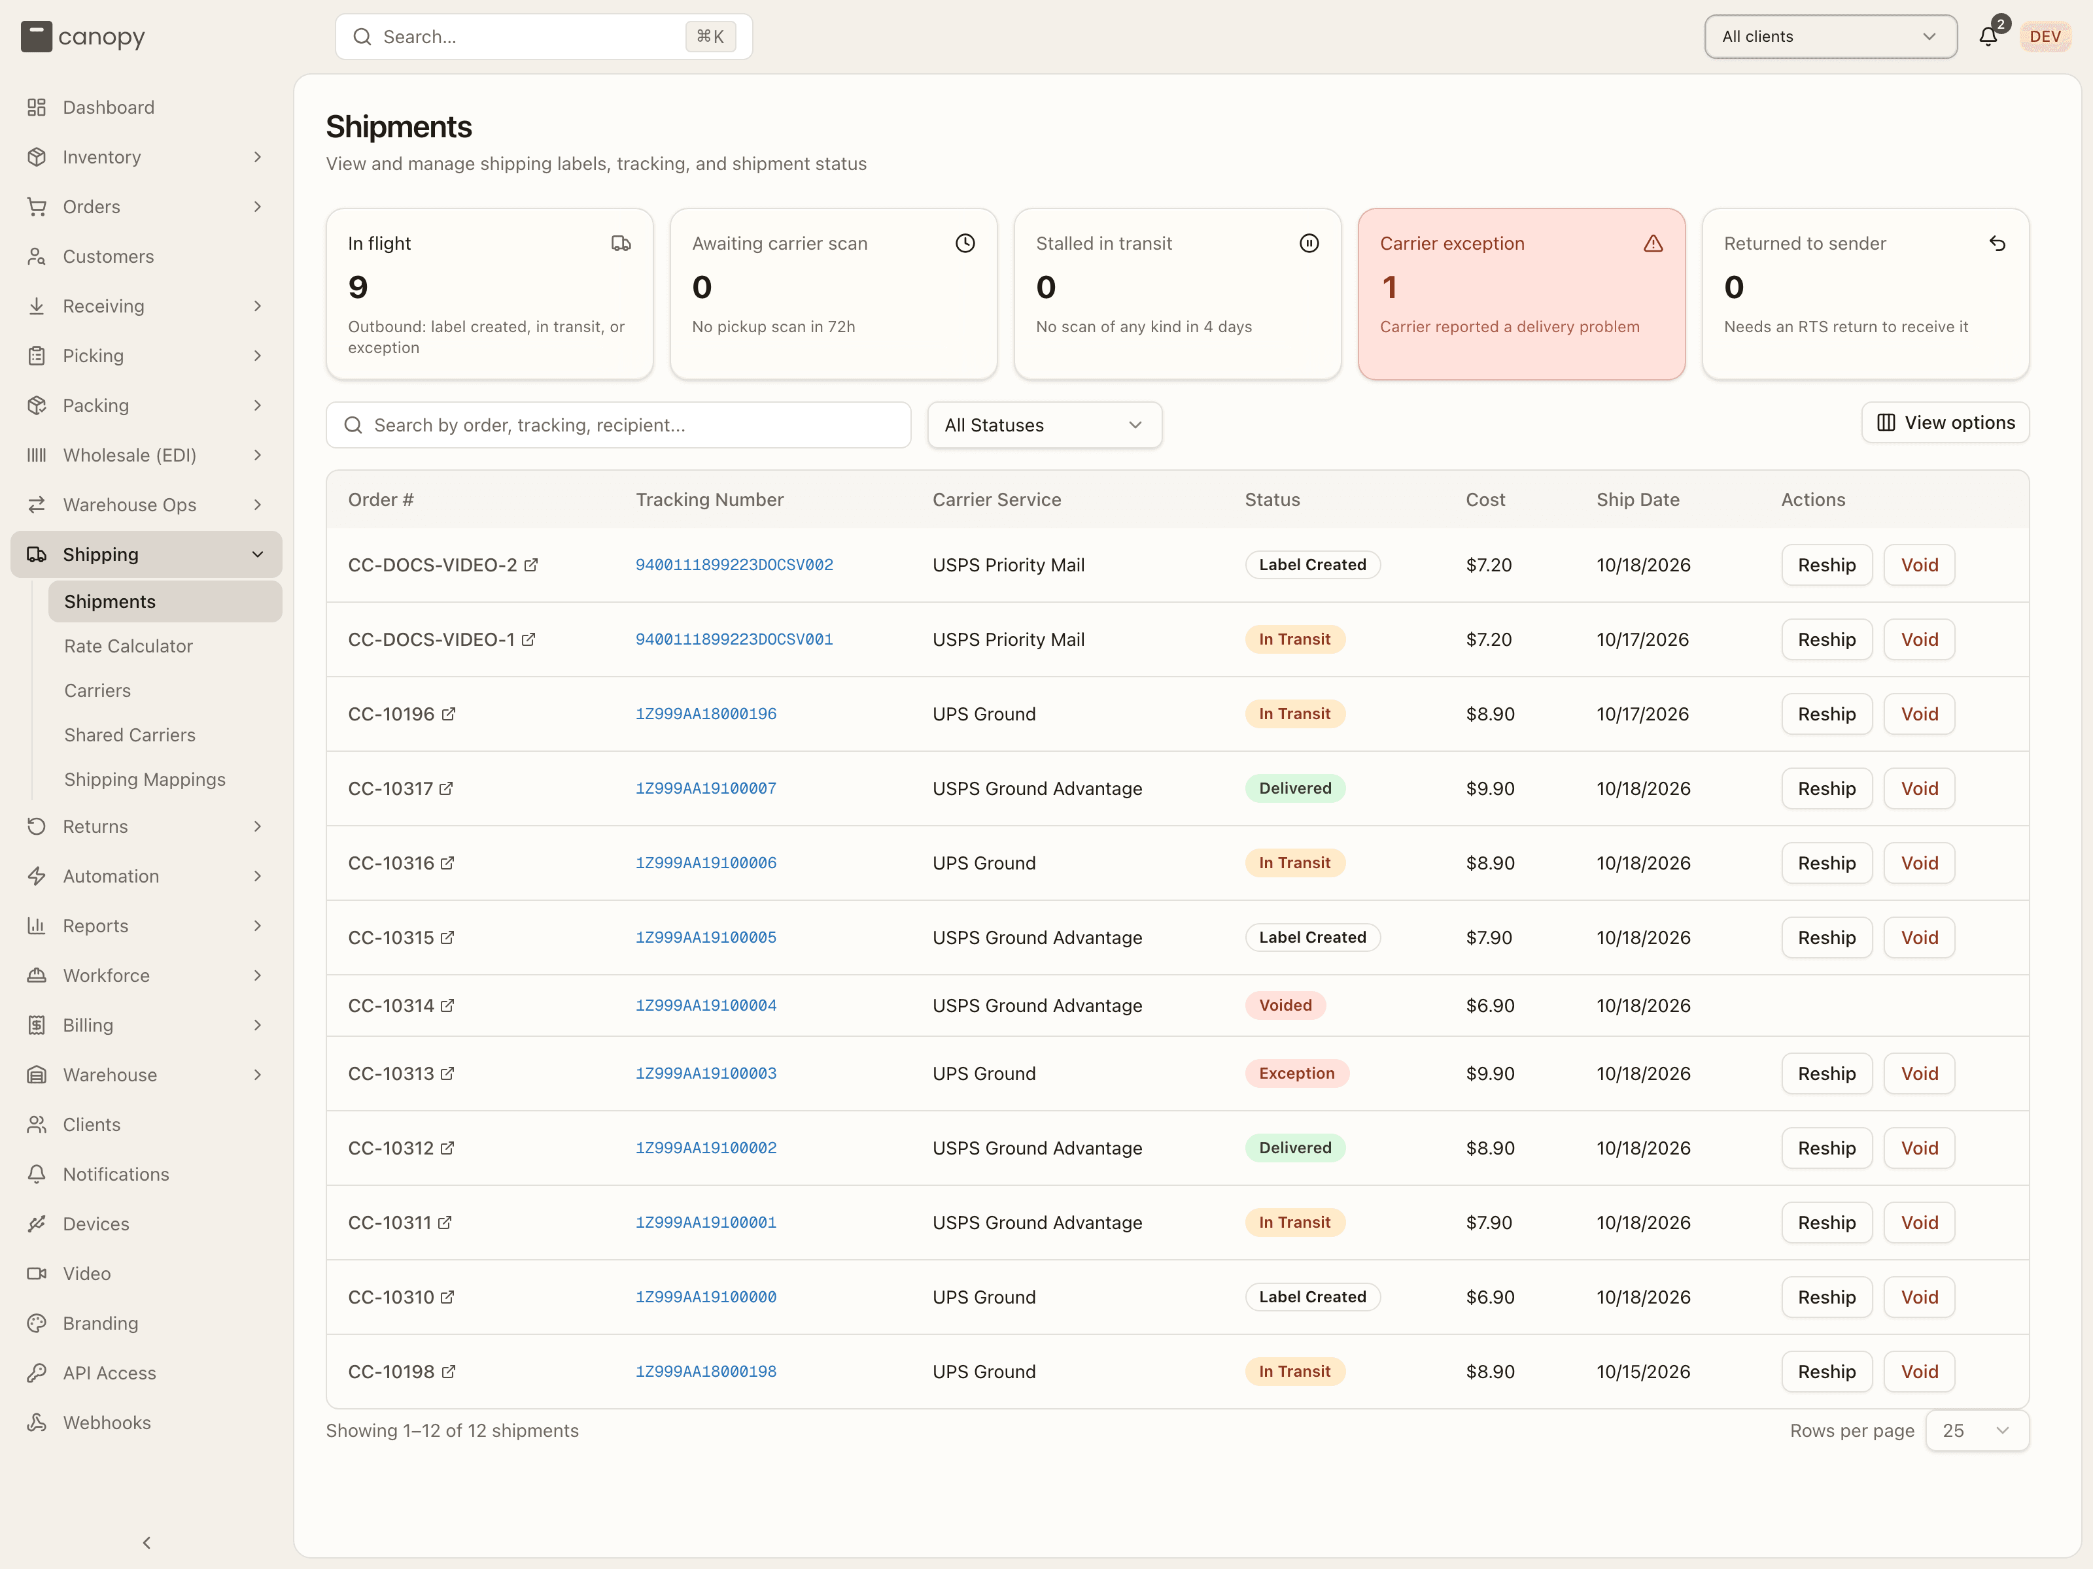Open the All clients dropdown

point(1830,37)
